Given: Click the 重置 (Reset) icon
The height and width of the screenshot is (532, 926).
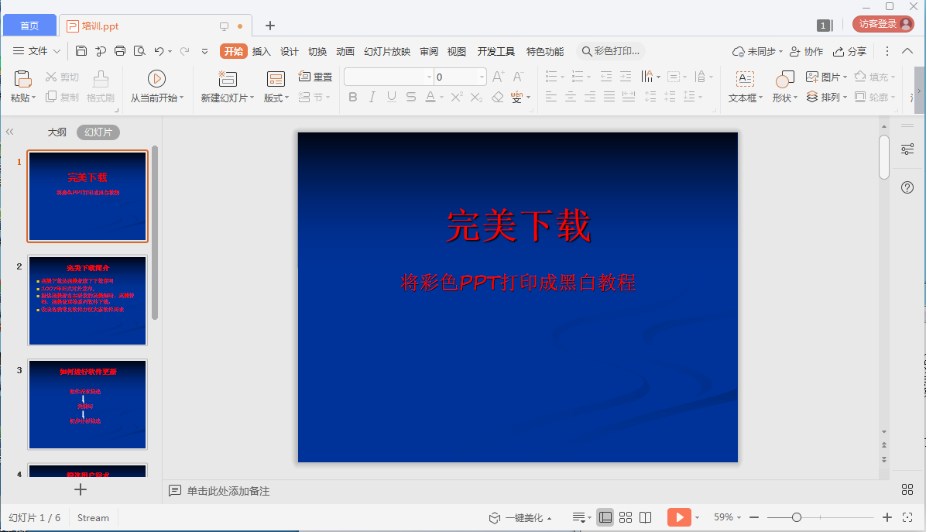Looking at the screenshot, I should point(314,77).
